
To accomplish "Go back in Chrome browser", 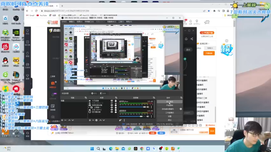I will click(x=27, y=11).
